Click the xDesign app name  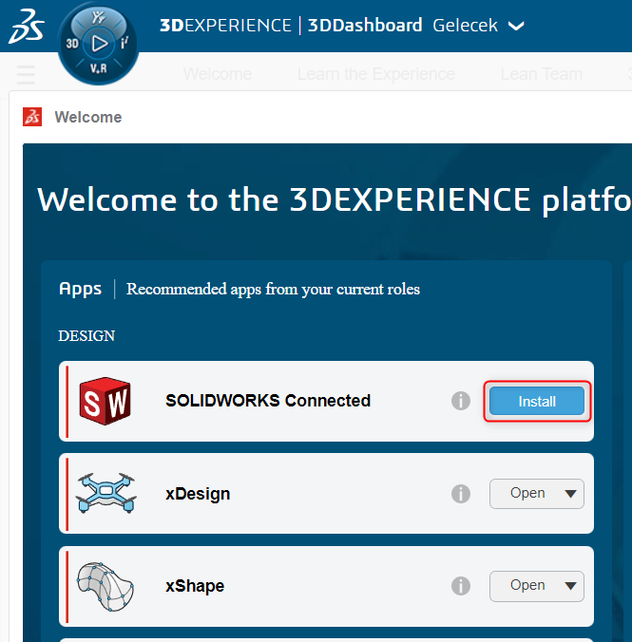pos(198,494)
